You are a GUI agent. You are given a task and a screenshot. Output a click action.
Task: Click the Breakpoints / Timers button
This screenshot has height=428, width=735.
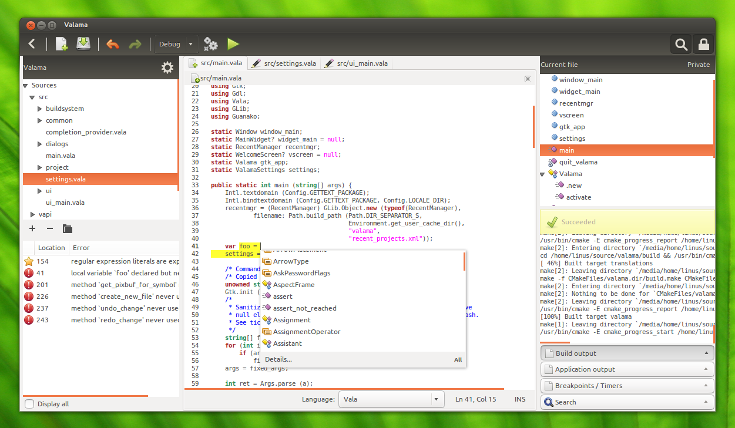click(627, 386)
